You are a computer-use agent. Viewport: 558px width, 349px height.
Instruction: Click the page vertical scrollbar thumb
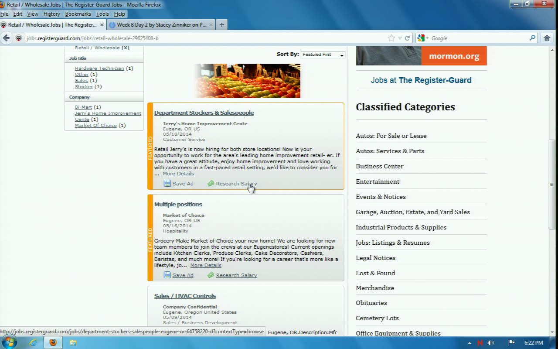551,183
